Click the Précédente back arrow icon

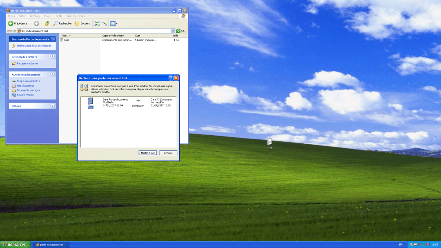[x=11, y=23]
